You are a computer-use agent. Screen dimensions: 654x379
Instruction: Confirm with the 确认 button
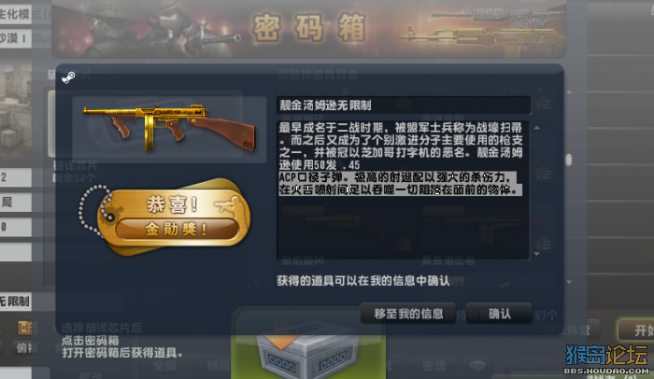(499, 314)
